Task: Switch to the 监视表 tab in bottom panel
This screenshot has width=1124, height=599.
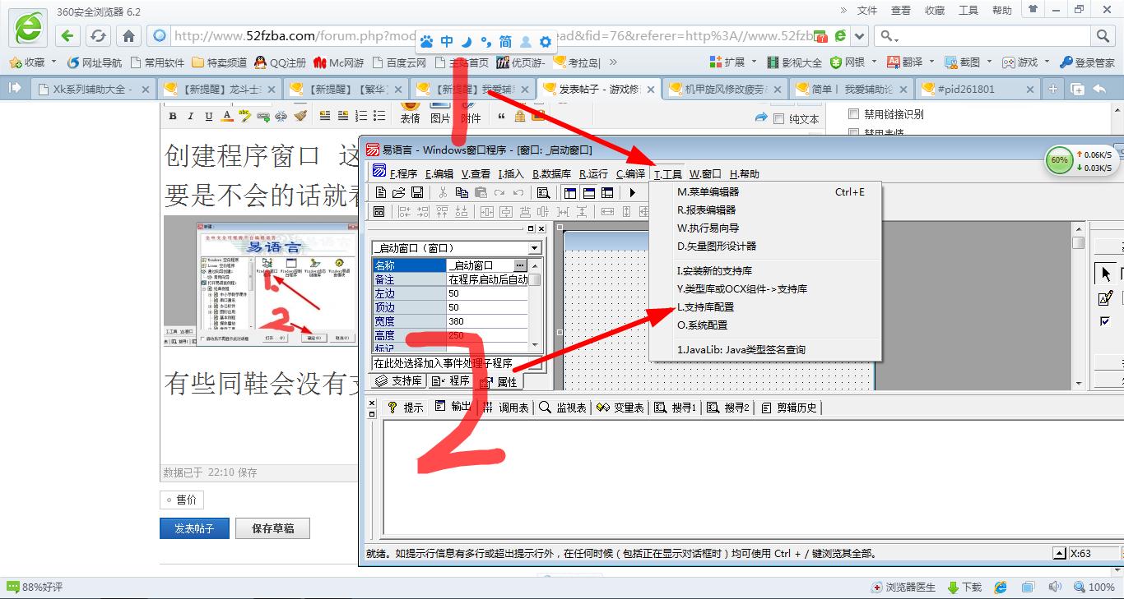Action: pyautogui.click(x=563, y=408)
